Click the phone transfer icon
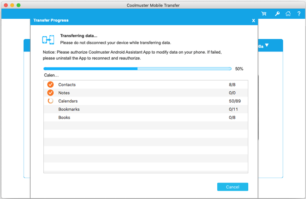This screenshot has width=306, height=199. tap(48, 40)
